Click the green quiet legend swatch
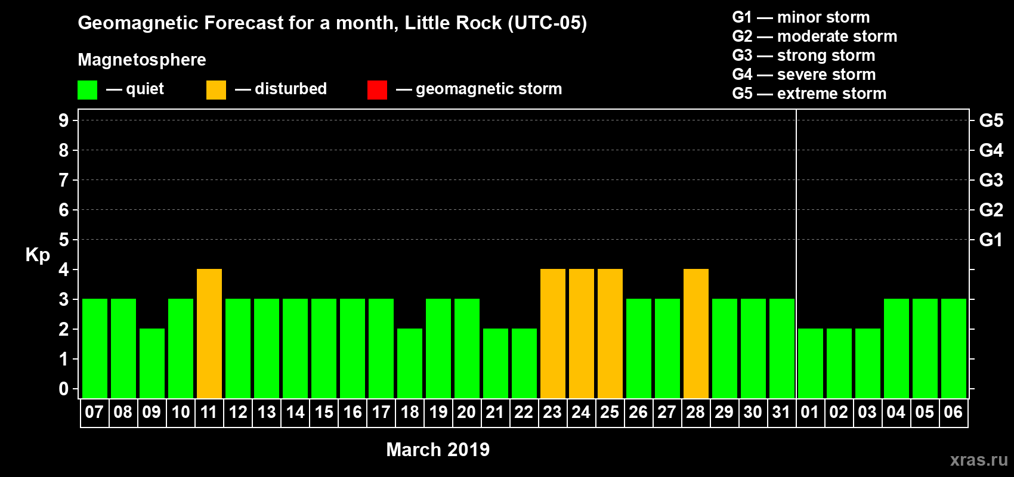The height and width of the screenshot is (477, 1014). click(87, 90)
